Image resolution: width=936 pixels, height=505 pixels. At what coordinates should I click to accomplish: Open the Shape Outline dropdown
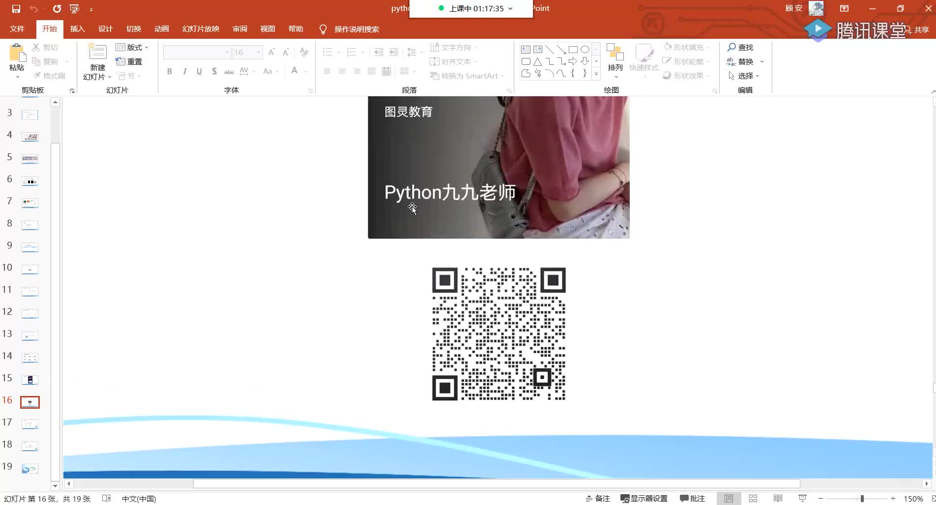[x=686, y=61]
